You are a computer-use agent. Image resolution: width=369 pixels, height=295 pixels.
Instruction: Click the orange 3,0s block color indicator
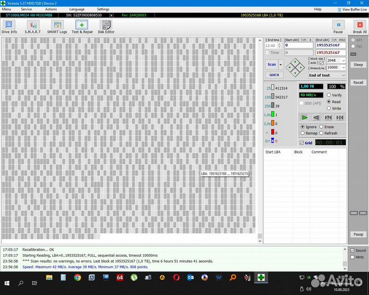point(273,123)
